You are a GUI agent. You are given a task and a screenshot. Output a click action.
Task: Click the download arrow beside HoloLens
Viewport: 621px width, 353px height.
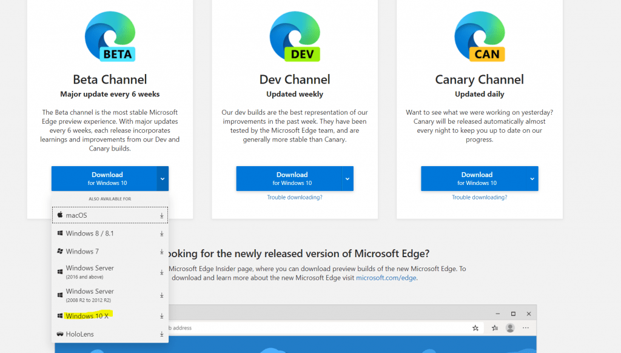point(162,334)
